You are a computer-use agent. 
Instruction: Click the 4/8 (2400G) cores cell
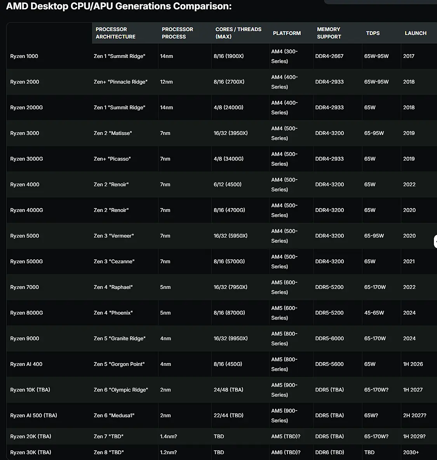point(228,107)
